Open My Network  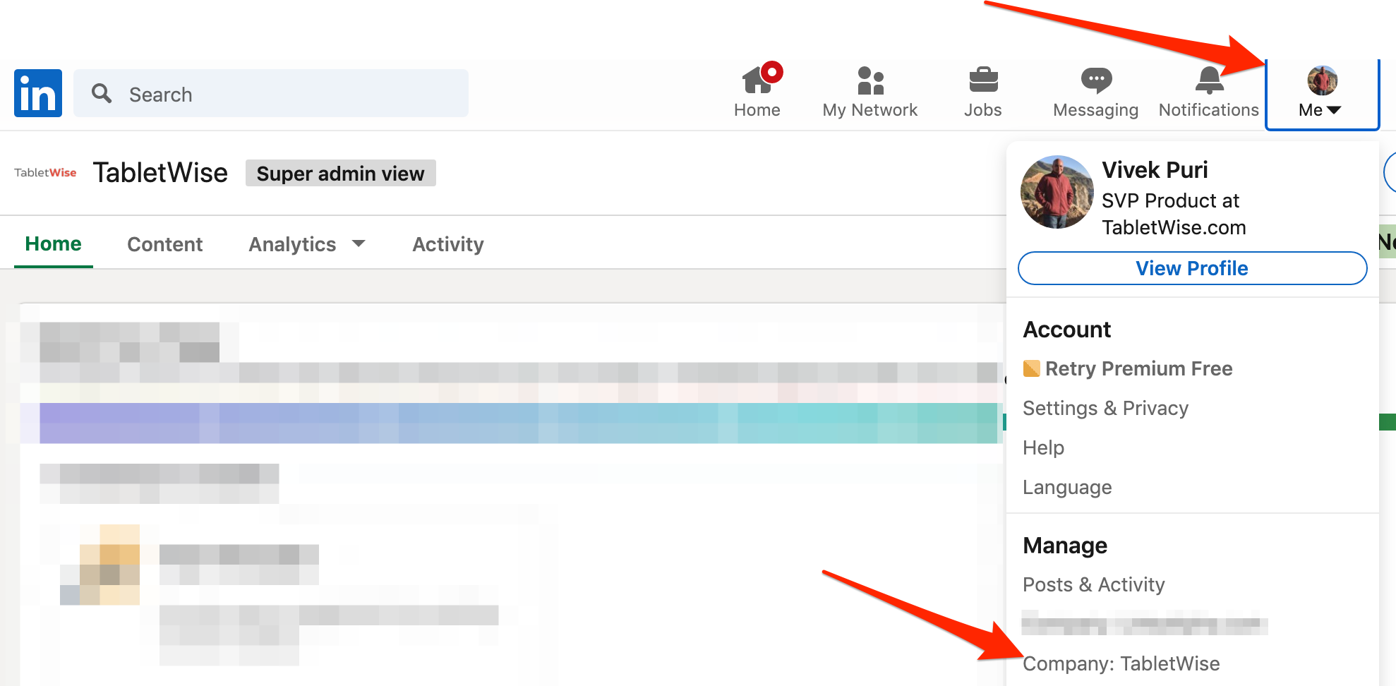click(870, 92)
